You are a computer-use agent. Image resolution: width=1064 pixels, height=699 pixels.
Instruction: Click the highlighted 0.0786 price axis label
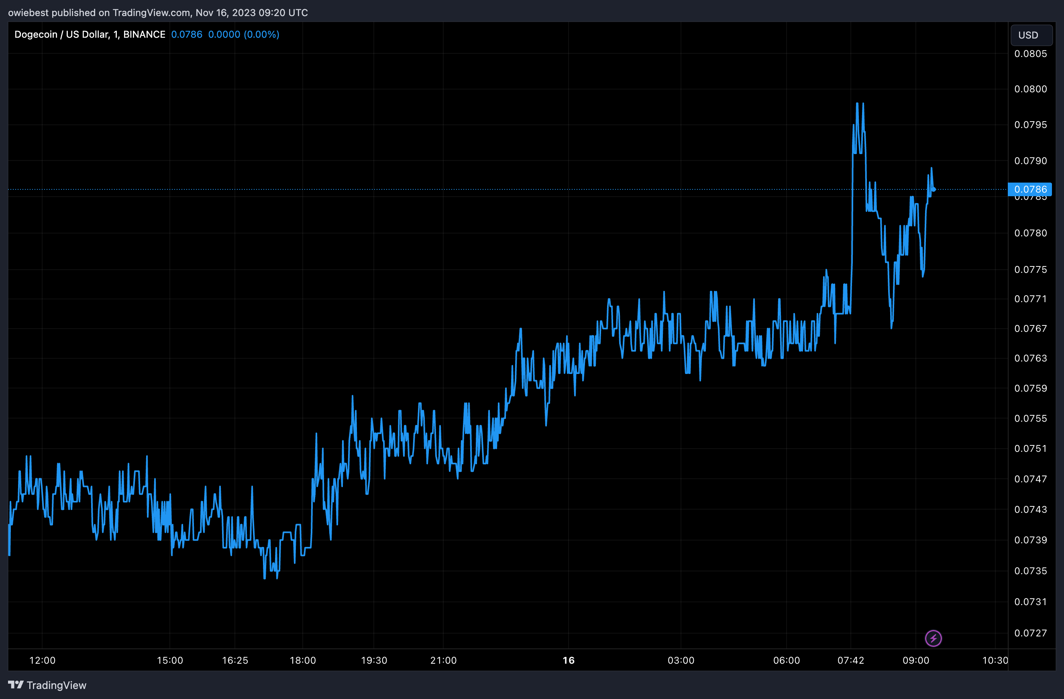point(1029,189)
